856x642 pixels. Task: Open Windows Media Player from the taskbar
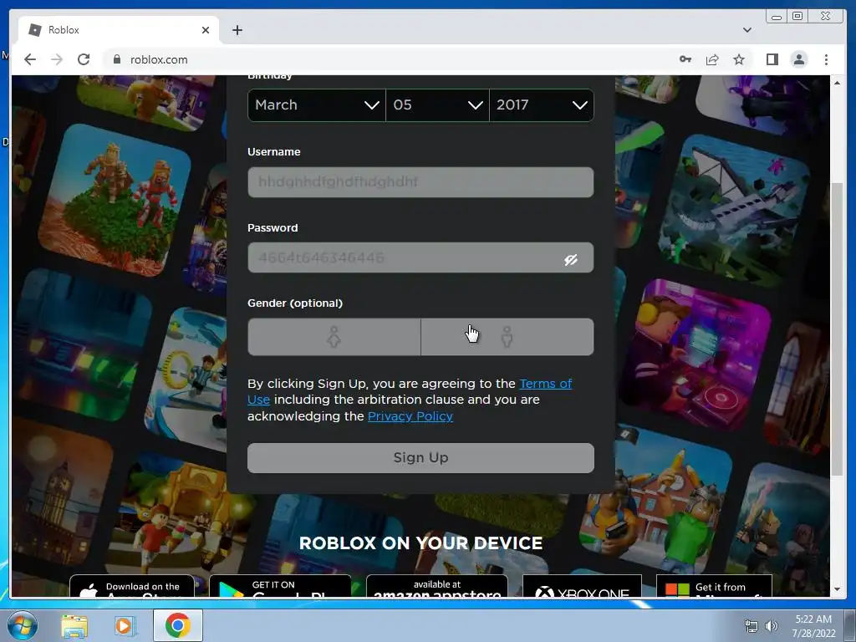pos(124,625)
